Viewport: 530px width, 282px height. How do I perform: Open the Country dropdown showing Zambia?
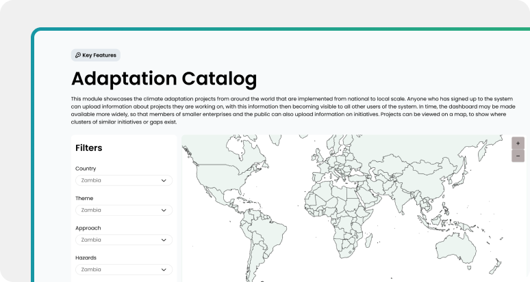click(123, 181)
